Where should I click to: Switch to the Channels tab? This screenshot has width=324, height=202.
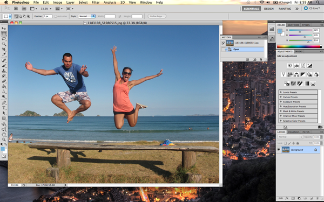click(294, 132)
